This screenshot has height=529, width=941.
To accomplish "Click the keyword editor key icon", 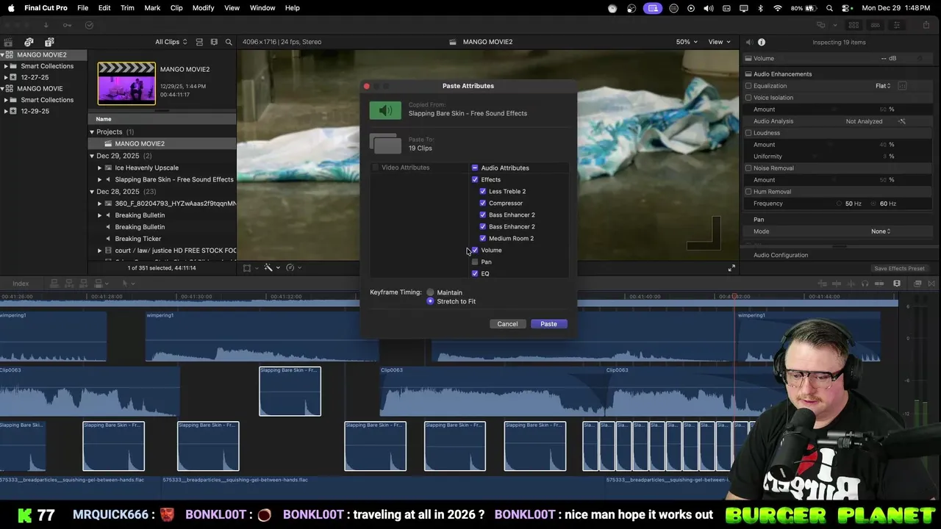I will click(x=67, y=25).
